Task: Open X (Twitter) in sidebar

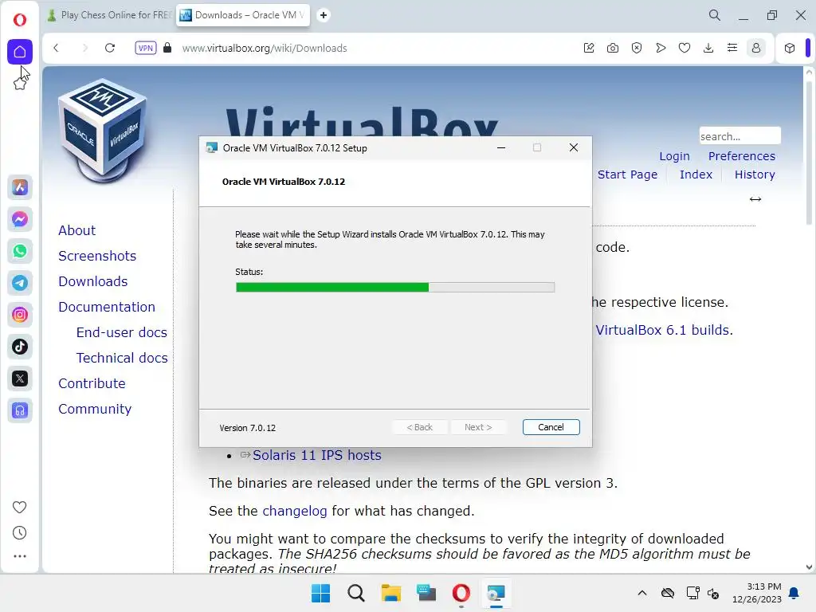Action: click(20, 379)
